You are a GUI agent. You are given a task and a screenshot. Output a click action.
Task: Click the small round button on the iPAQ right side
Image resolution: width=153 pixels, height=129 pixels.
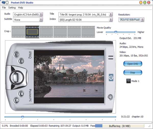point(110,97)
